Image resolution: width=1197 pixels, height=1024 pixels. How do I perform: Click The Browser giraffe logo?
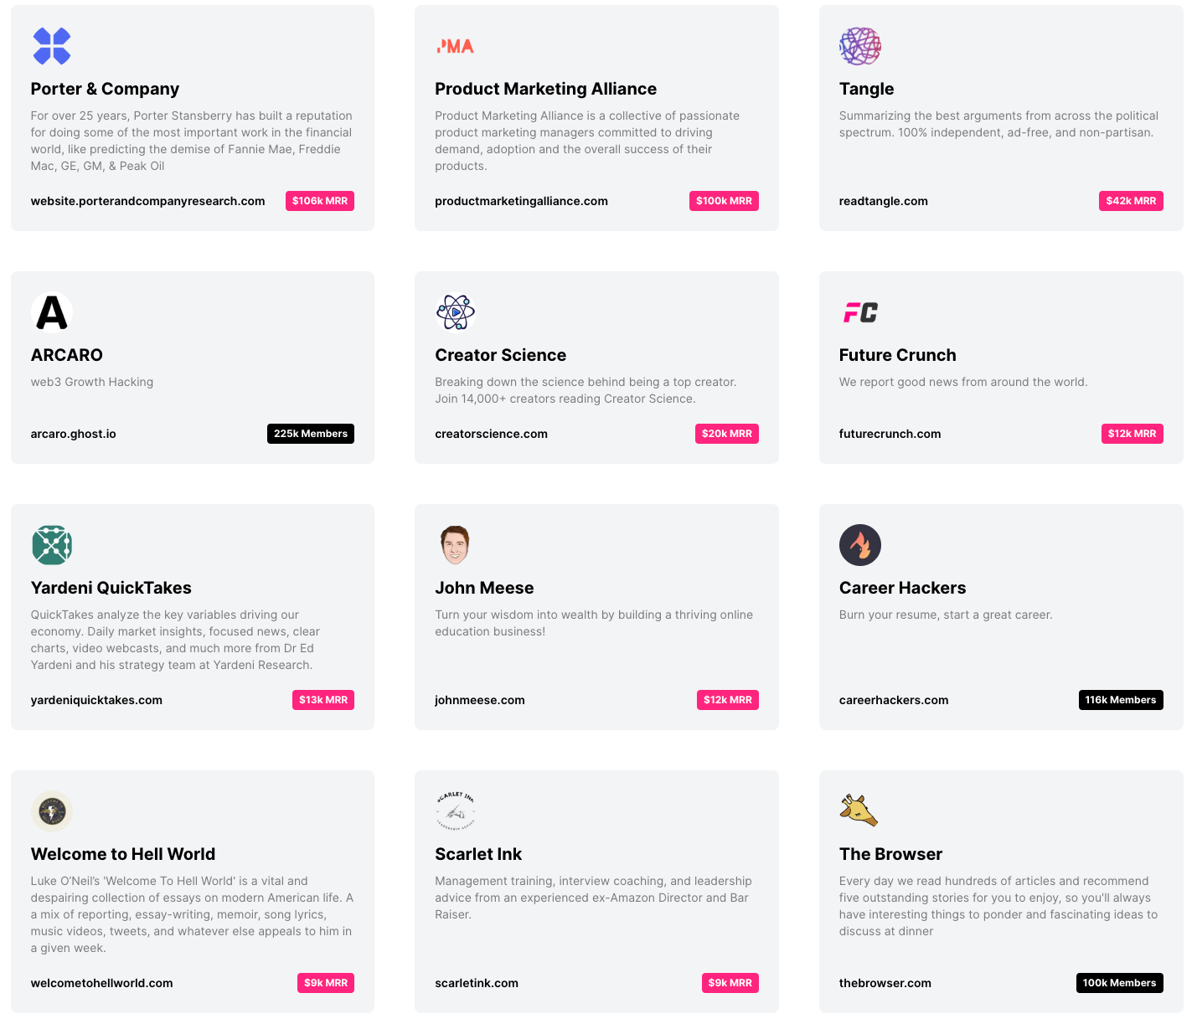859,810
